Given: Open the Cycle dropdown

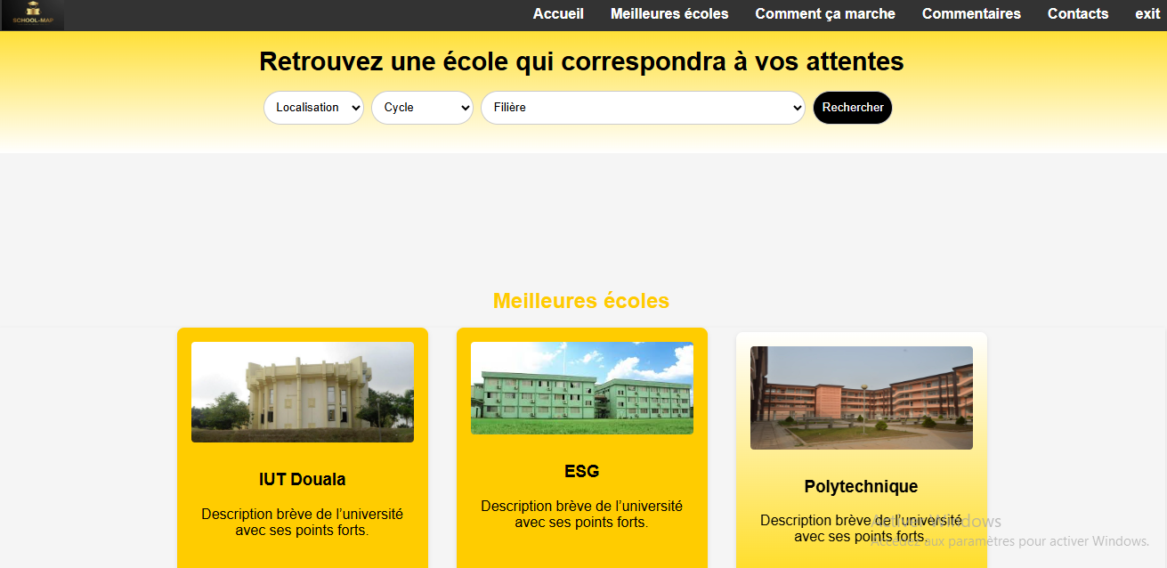Looking at the screenshot, I should pyautogui.click(x=422, y=108).
